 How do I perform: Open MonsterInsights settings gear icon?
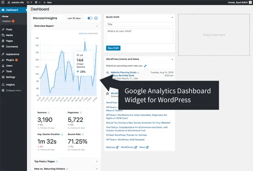tap(96, 18)
